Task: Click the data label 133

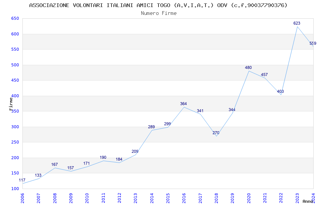Action: [38, 175]
